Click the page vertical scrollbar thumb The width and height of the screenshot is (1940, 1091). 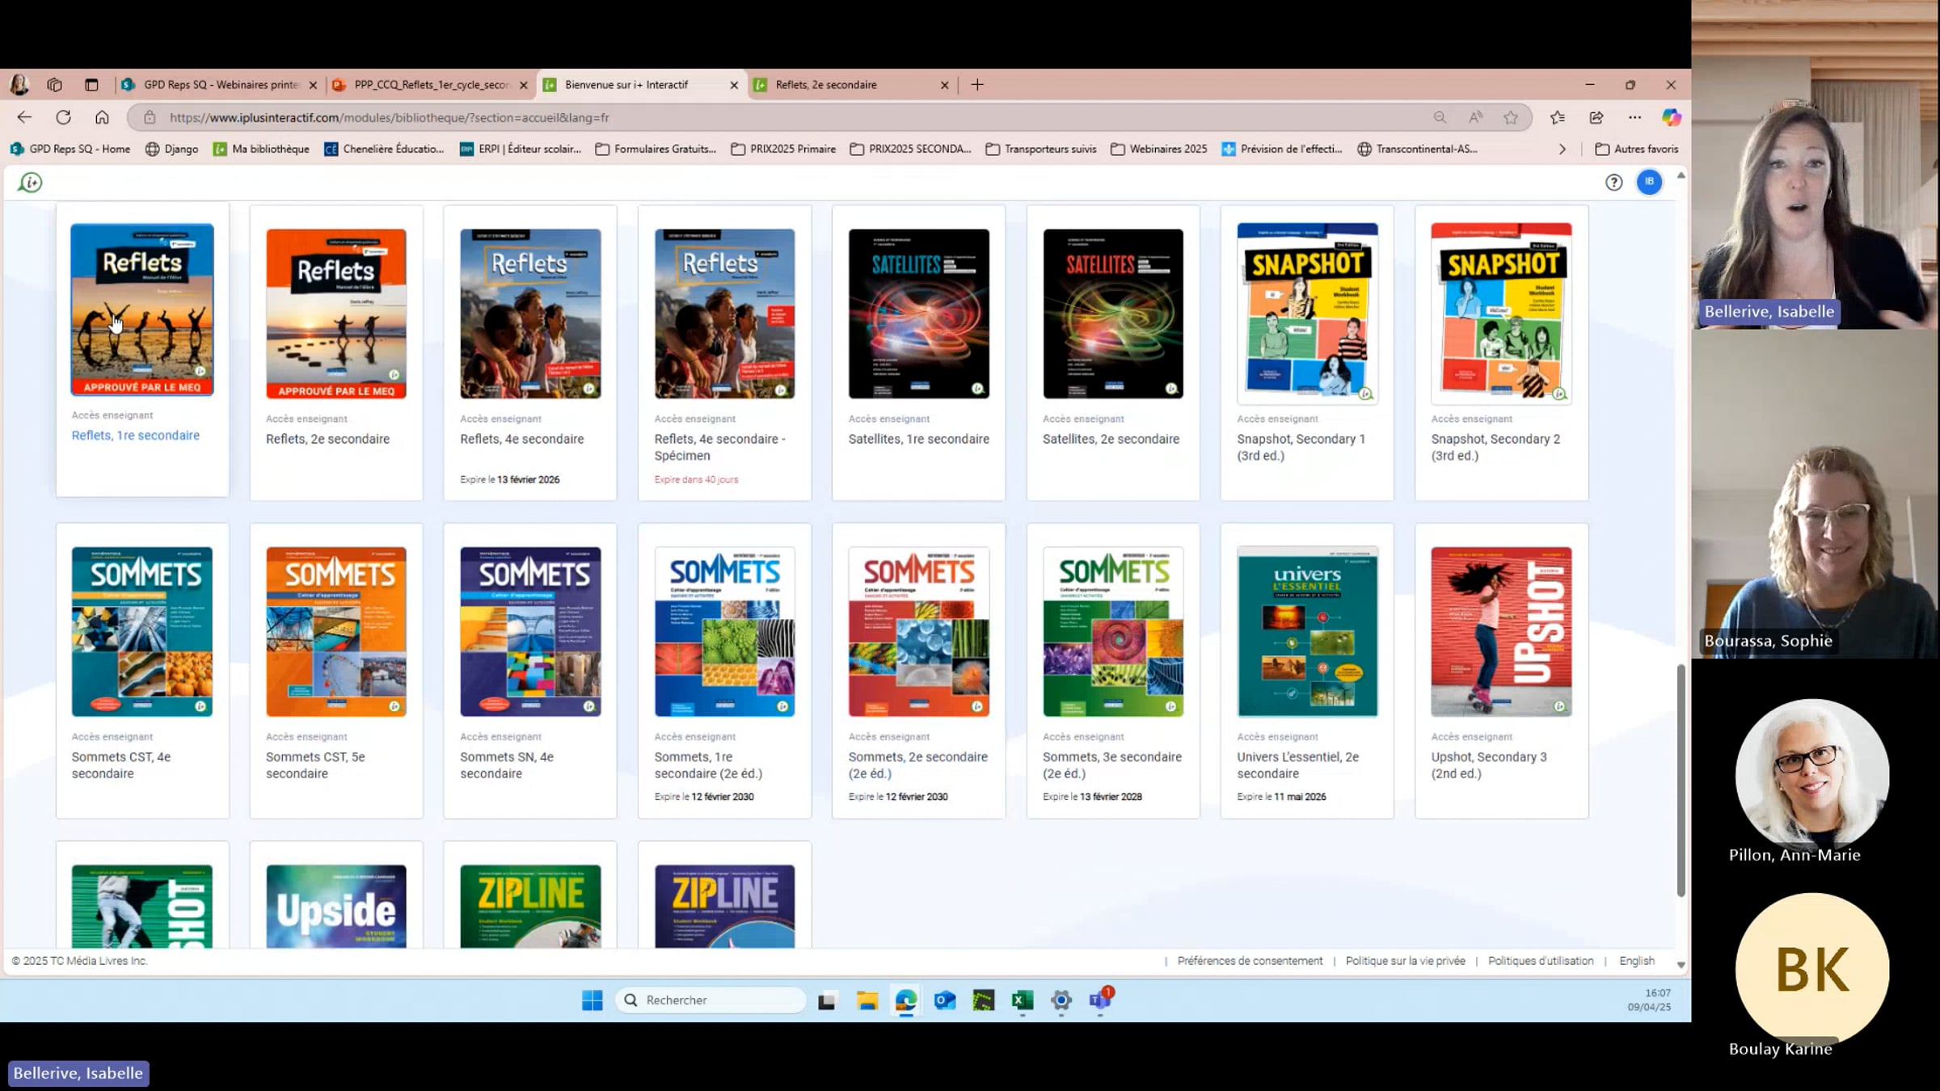(1681, 780)
